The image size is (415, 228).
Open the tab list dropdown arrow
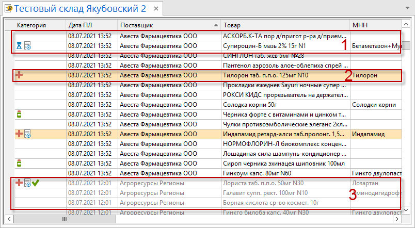pos(408,8)
